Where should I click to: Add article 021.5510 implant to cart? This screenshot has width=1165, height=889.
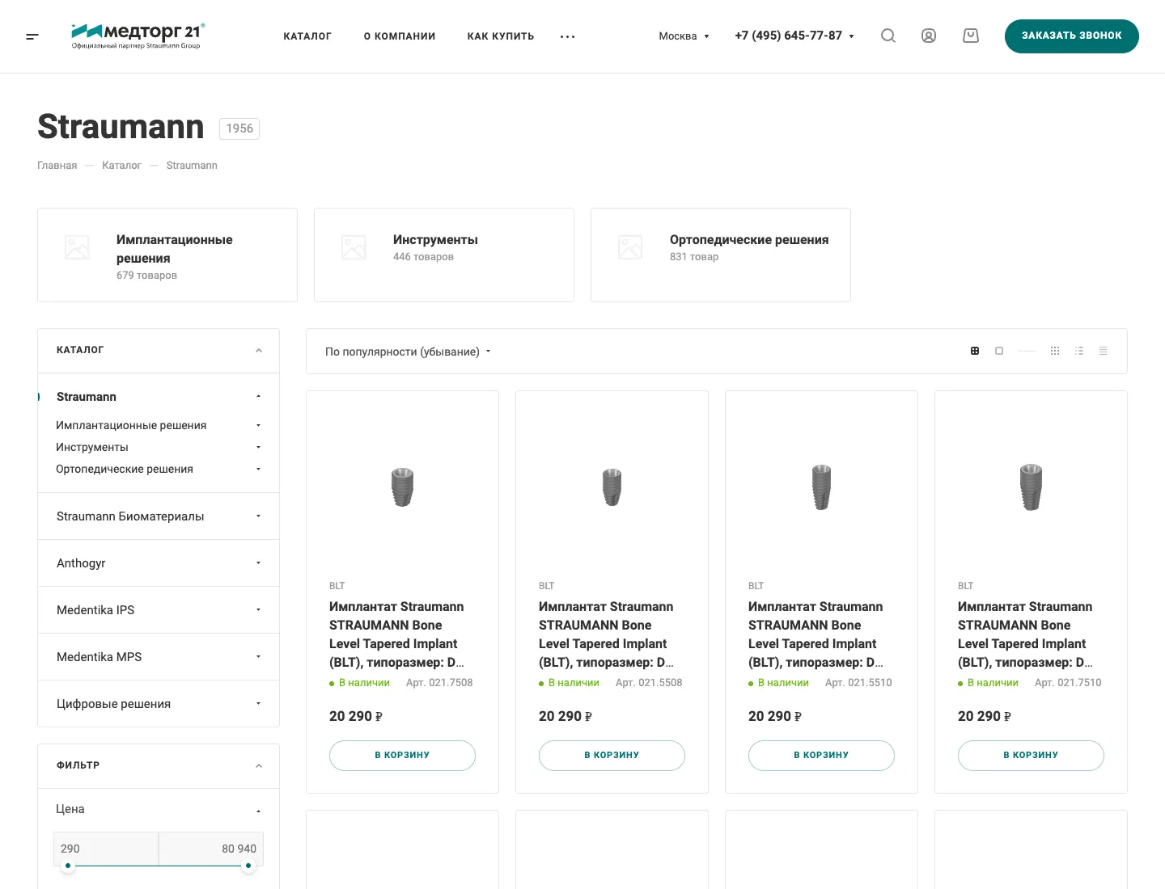pyautogui.click(x=821, y=755)
